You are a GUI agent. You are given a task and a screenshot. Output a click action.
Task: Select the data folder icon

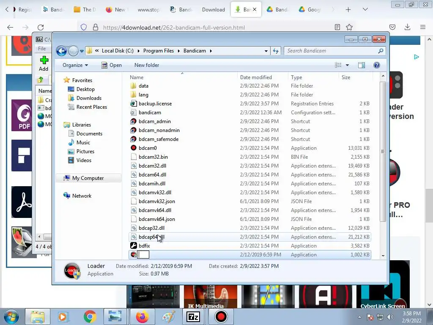(133, 86)
